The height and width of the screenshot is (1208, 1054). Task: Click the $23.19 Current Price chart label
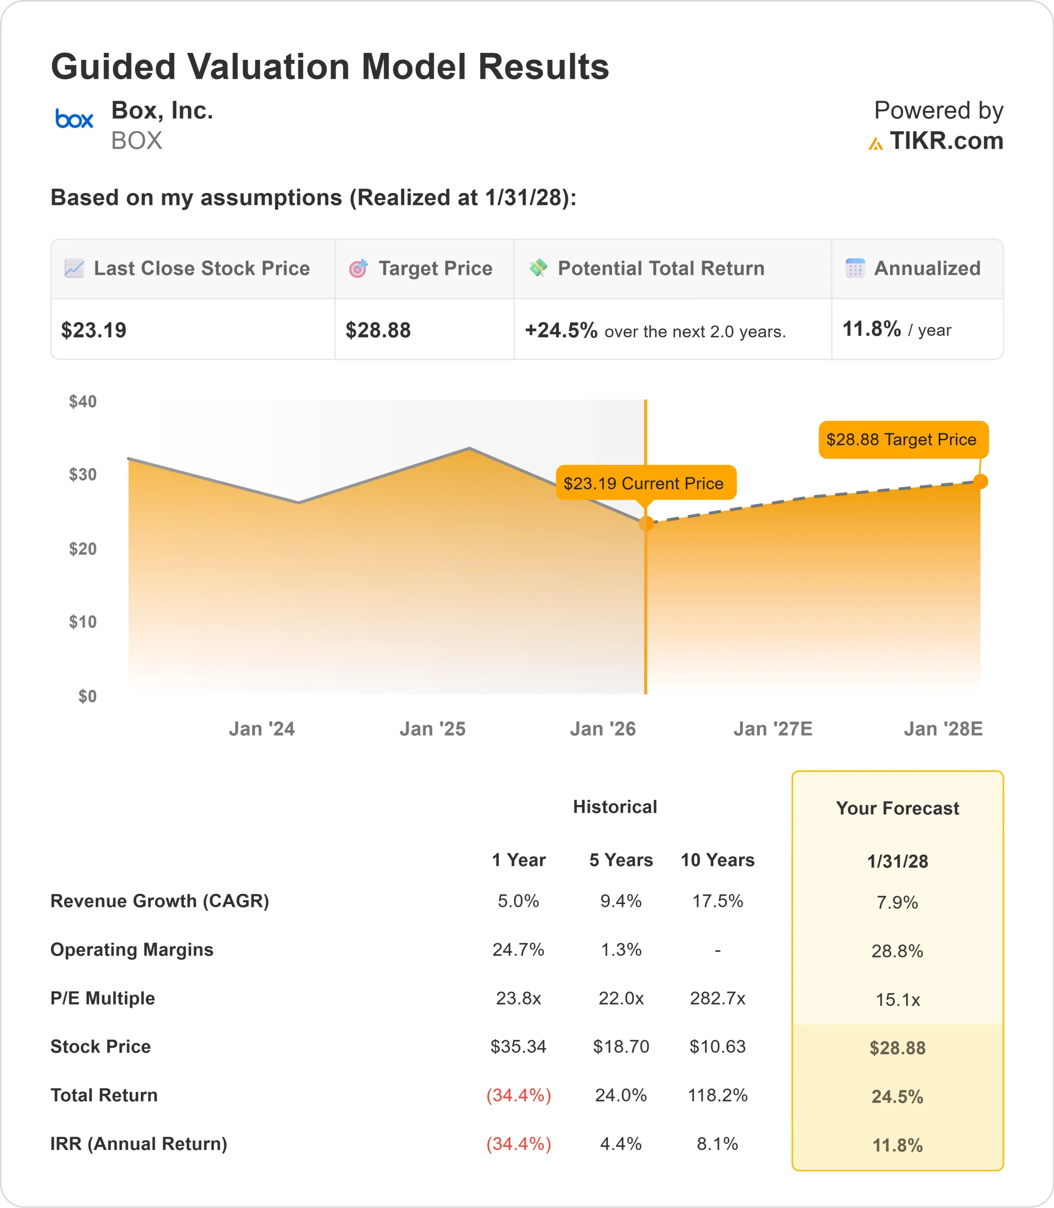[x=645, y=483]
